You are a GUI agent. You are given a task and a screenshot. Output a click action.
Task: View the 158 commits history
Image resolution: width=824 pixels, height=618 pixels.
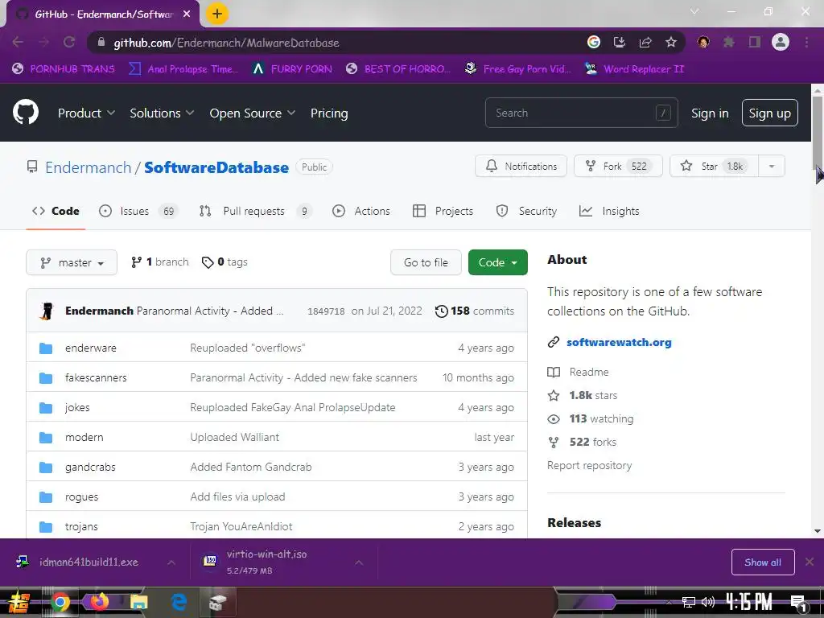pyautogui.click(x=475, y=311)
